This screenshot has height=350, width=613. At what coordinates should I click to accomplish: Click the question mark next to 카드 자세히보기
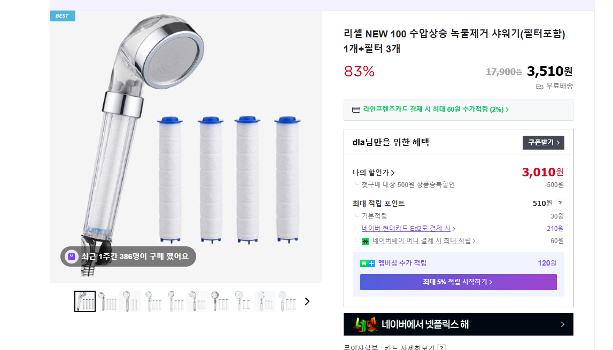[441, 348]
